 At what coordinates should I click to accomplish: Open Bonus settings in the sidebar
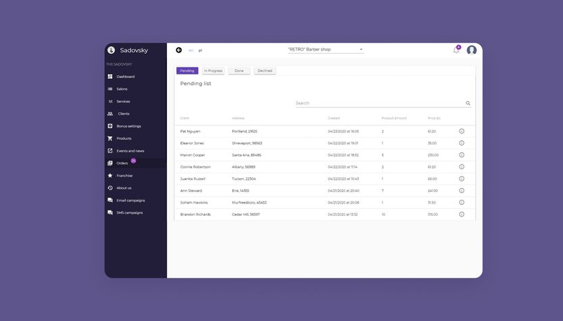(x=128, y=126)
